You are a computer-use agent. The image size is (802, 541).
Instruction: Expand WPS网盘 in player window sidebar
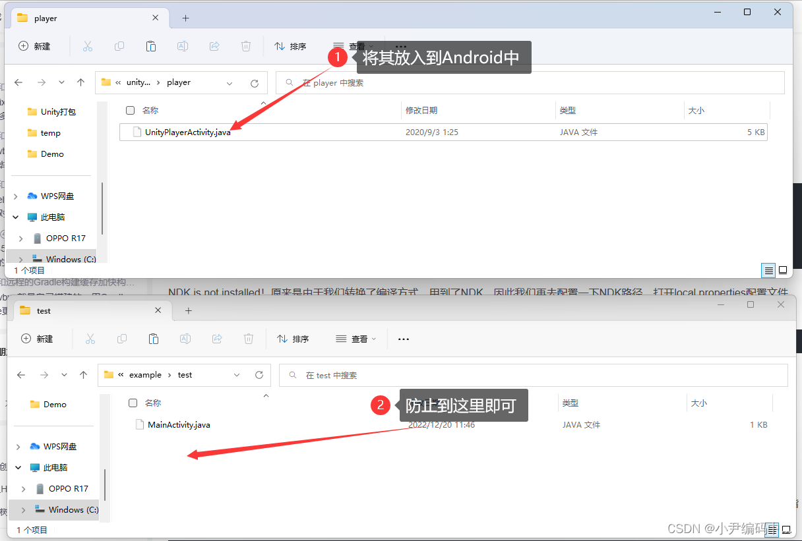pos(16,196)
